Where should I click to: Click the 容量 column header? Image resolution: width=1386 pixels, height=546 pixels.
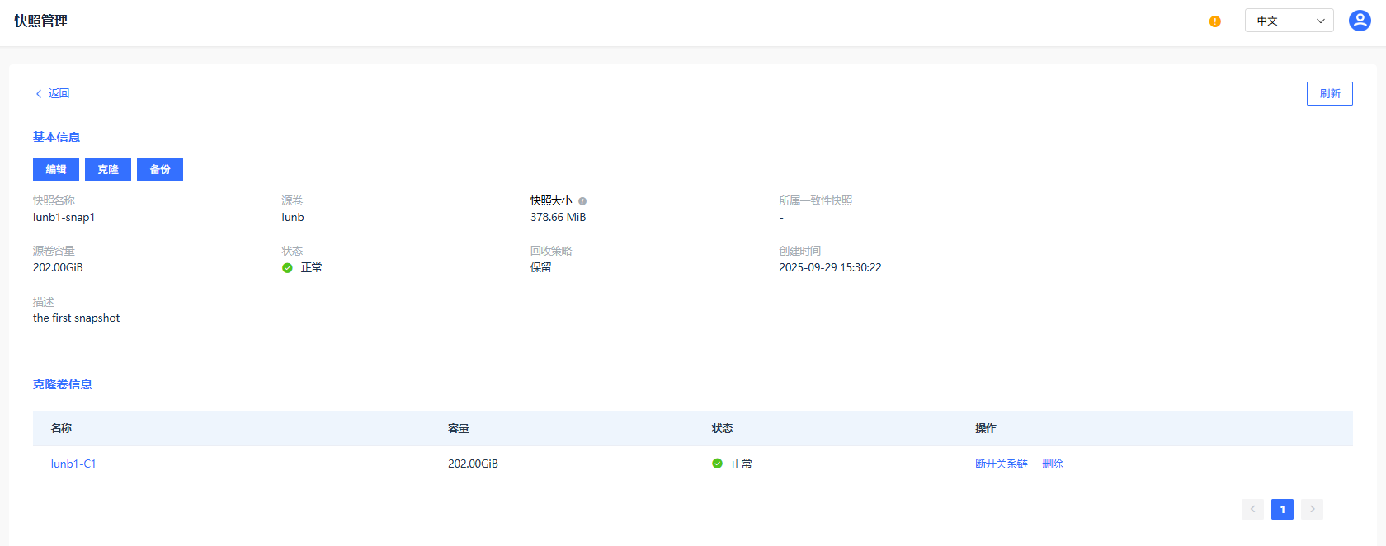pos(459,428)
